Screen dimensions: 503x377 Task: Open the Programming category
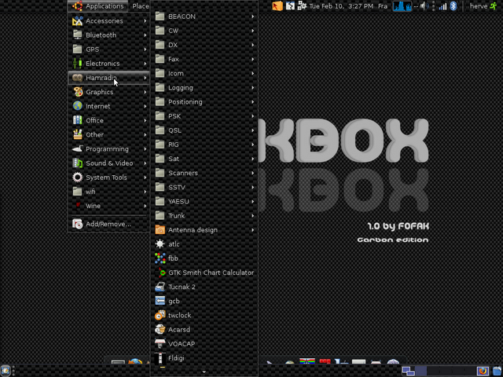click(x=108, y=148)
